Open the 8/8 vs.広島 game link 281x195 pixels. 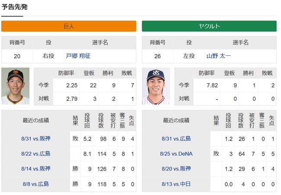[35, 184]
